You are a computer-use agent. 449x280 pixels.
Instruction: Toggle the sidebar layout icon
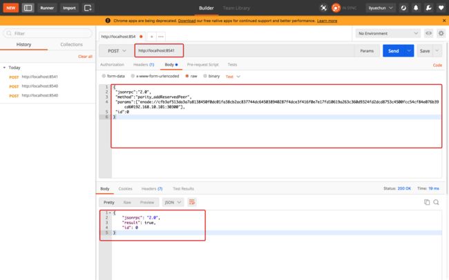click(x=28, y=8)
